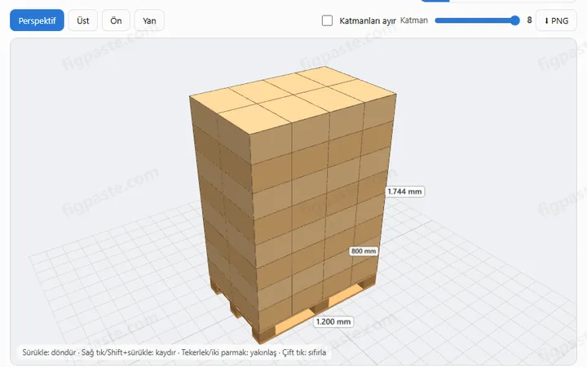Click the stacked boxes 3D pallet model
This screenshot has width=587, height=367.
pyautogui.click(x=293, y=204)
